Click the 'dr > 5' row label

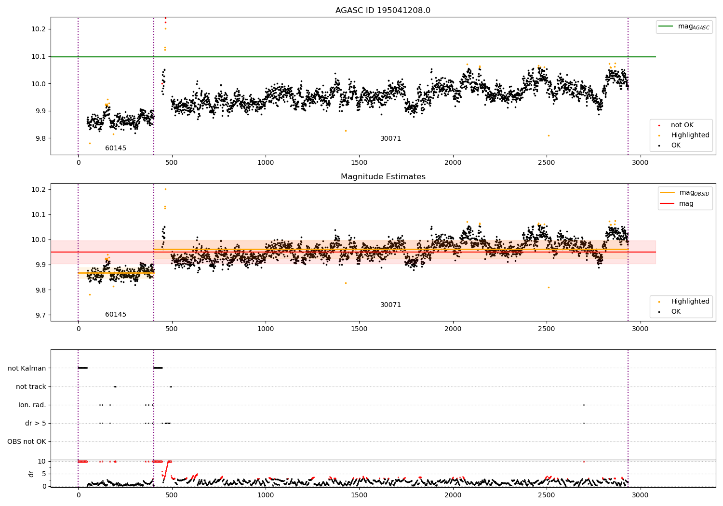coord(36,423)
